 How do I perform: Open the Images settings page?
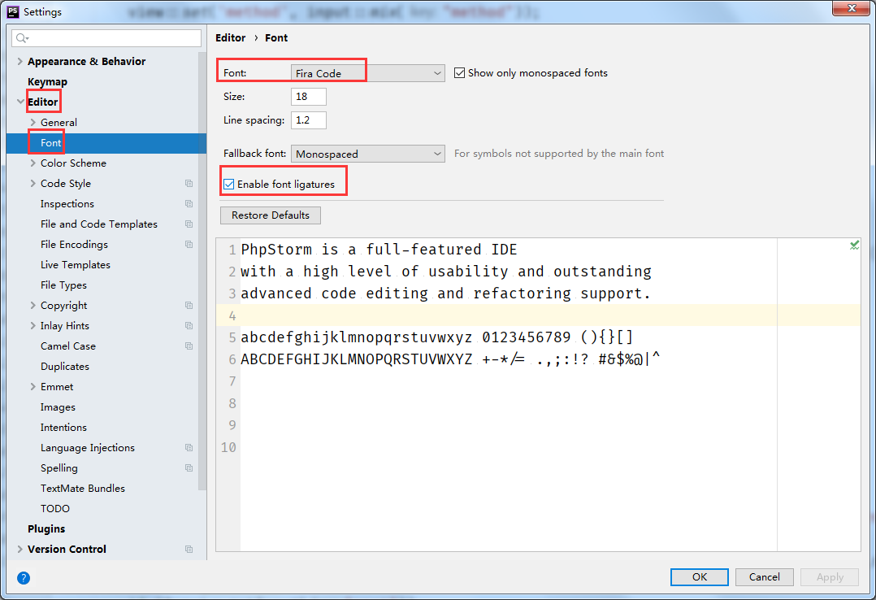58,407
